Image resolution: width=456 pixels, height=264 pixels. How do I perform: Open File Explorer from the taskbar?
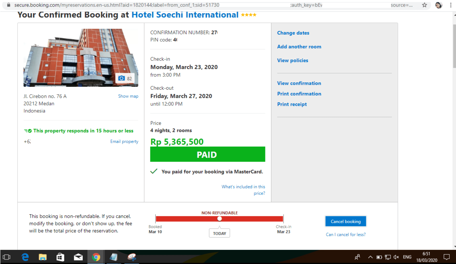(43, 257)
